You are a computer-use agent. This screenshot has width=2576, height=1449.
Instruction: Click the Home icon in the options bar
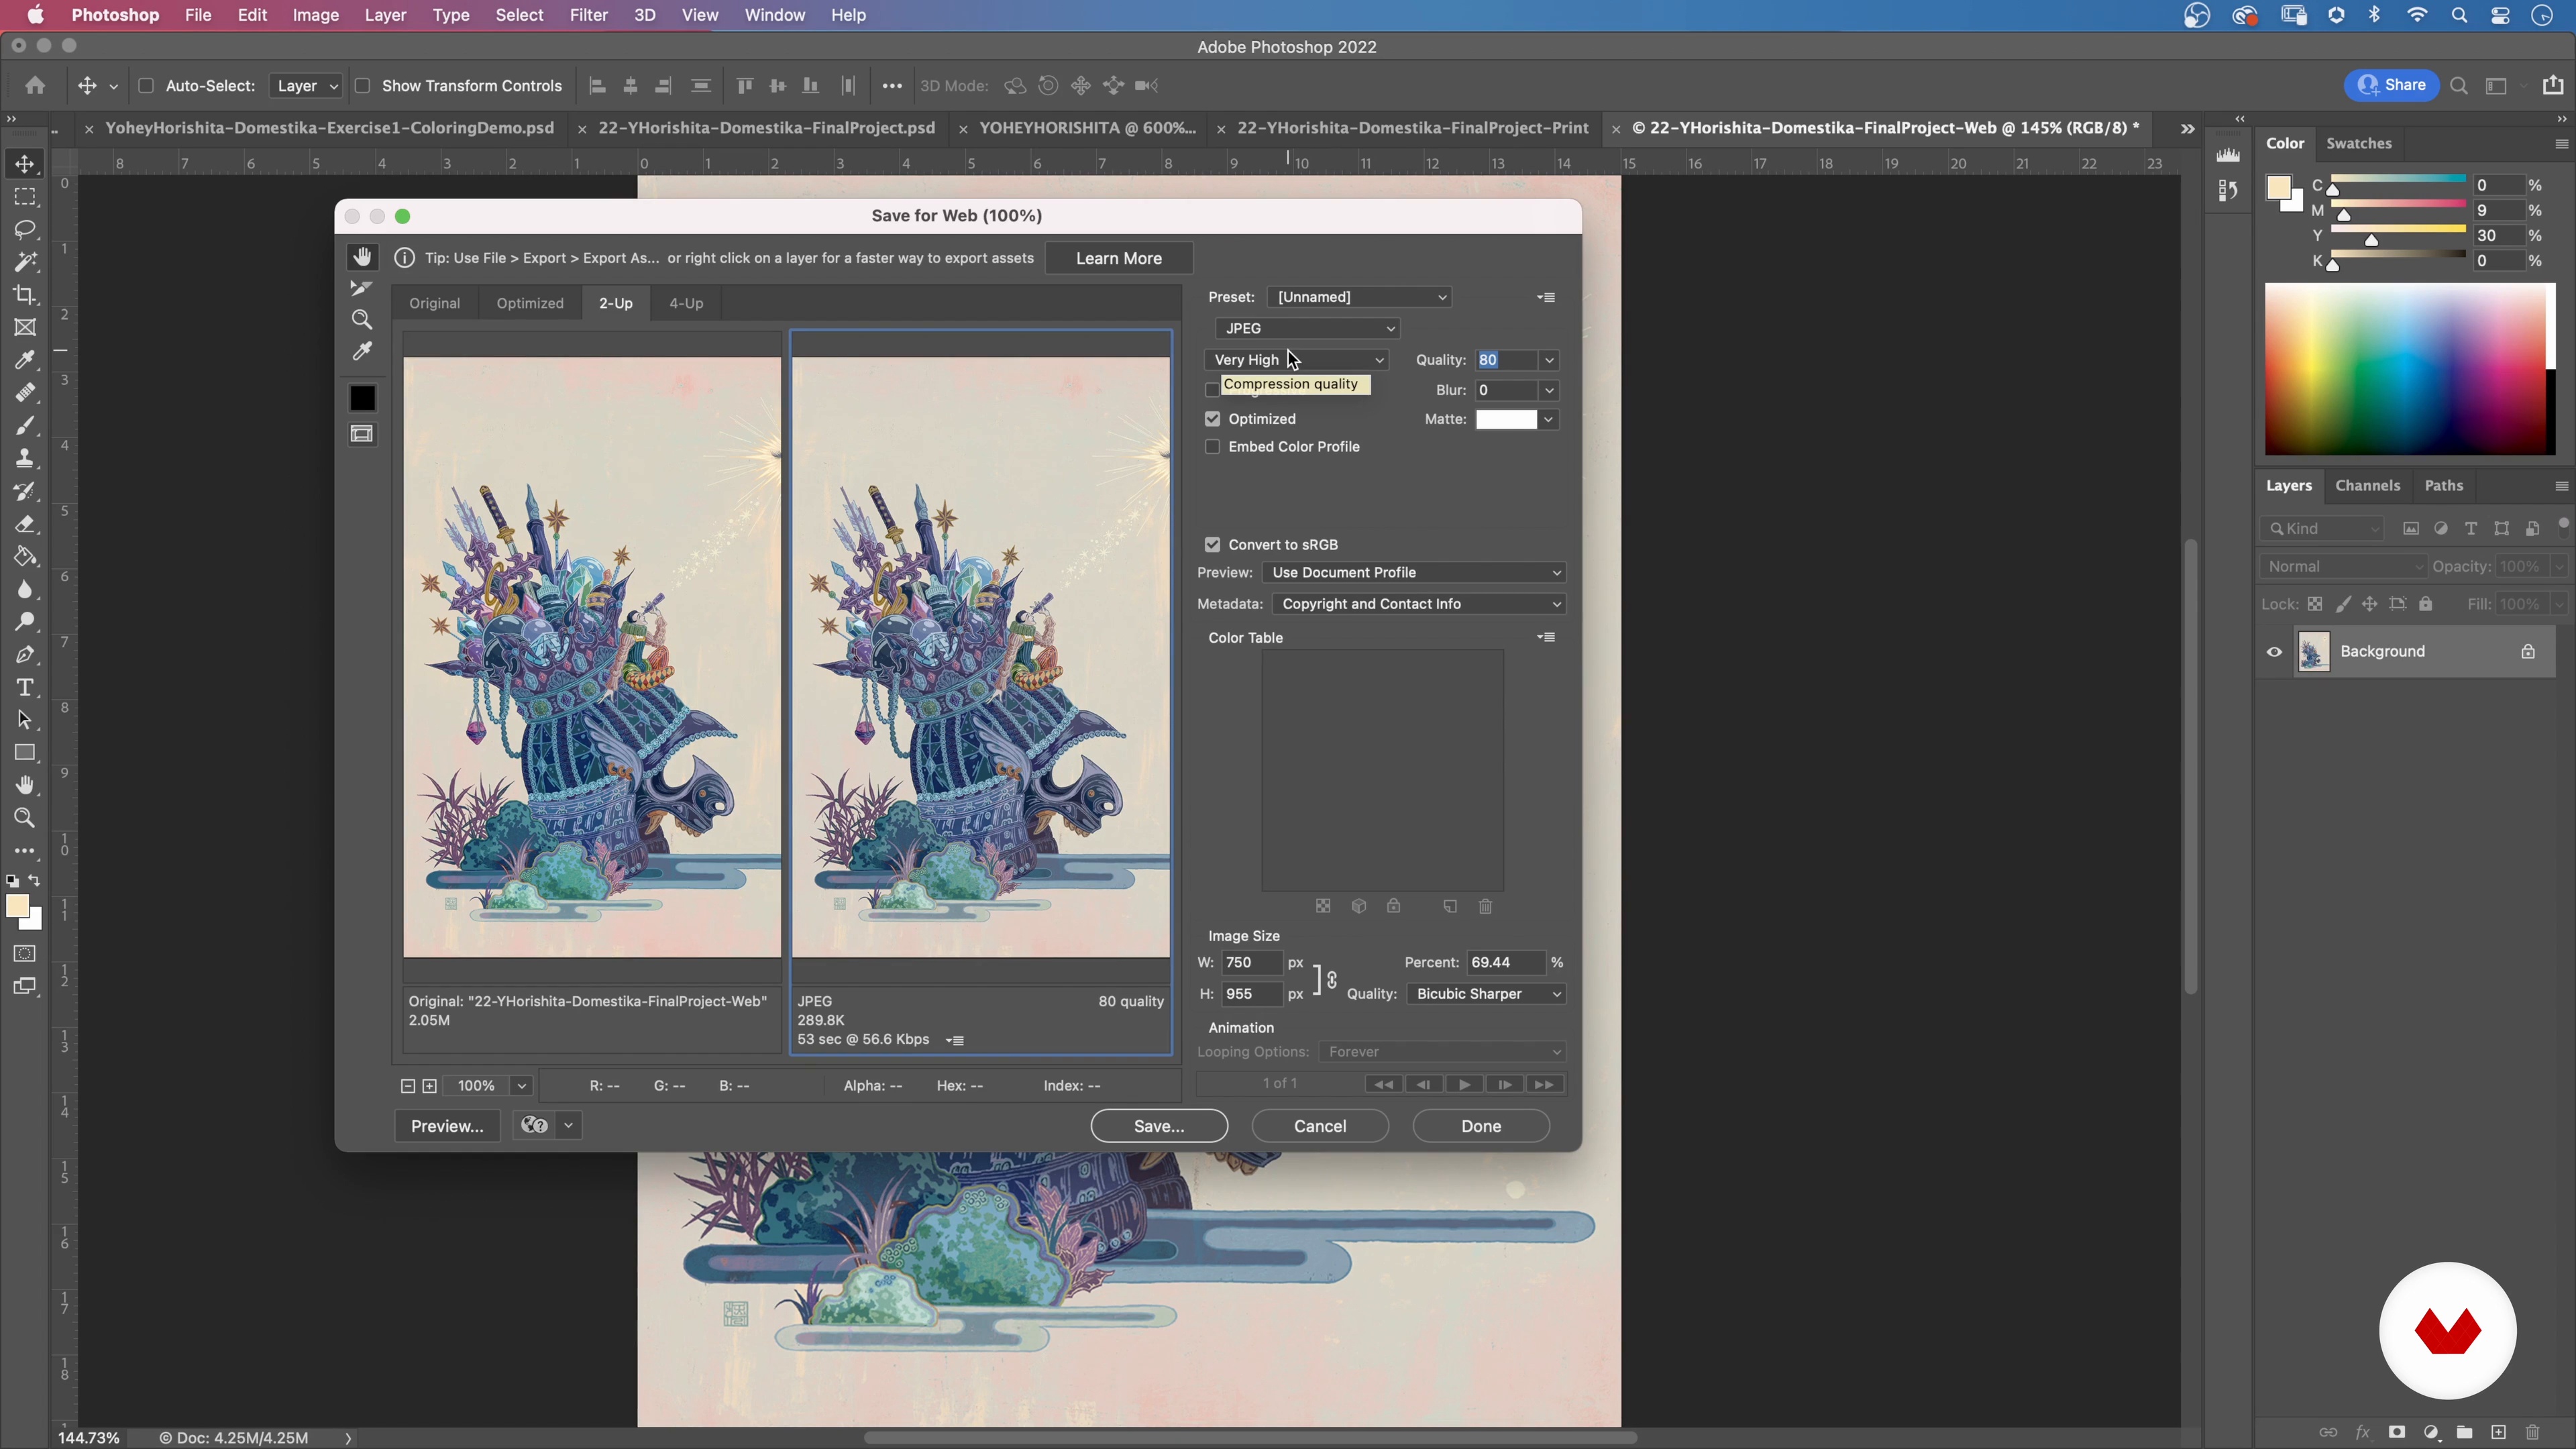click(35, 85)
